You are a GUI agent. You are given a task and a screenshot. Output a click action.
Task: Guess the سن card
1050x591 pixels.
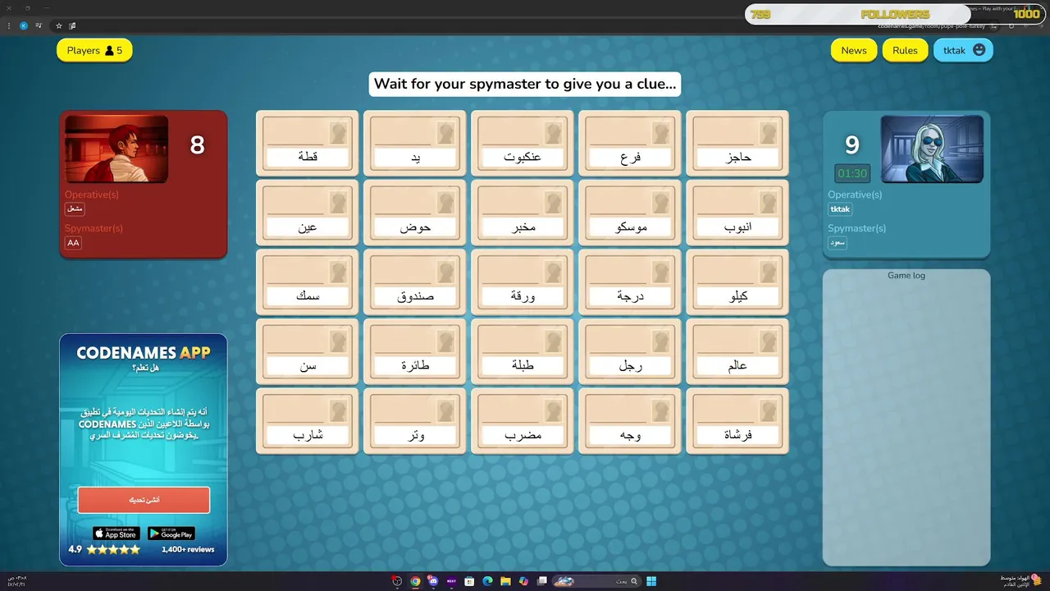(x=307, y=352)
